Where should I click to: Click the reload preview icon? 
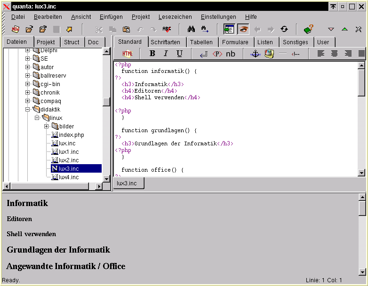284,29
